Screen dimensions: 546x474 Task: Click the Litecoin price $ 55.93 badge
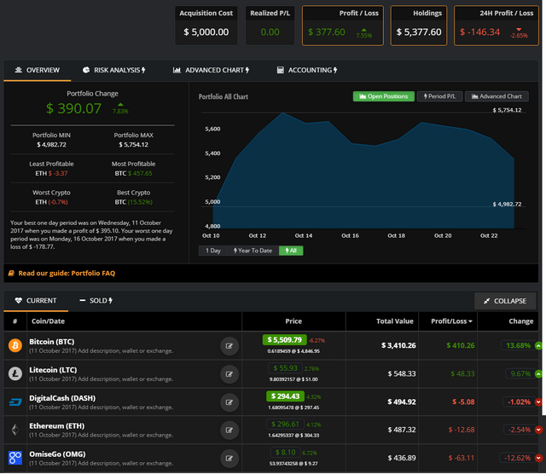(x=285, y=367)
